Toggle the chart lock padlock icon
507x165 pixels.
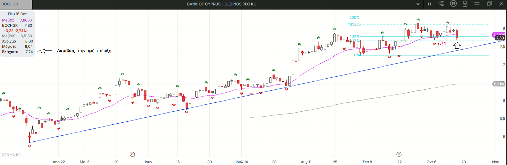point(465,4)
